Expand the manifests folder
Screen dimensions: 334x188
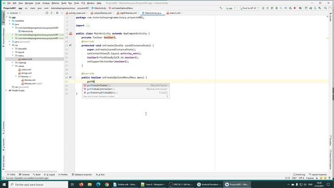(9, 21)
